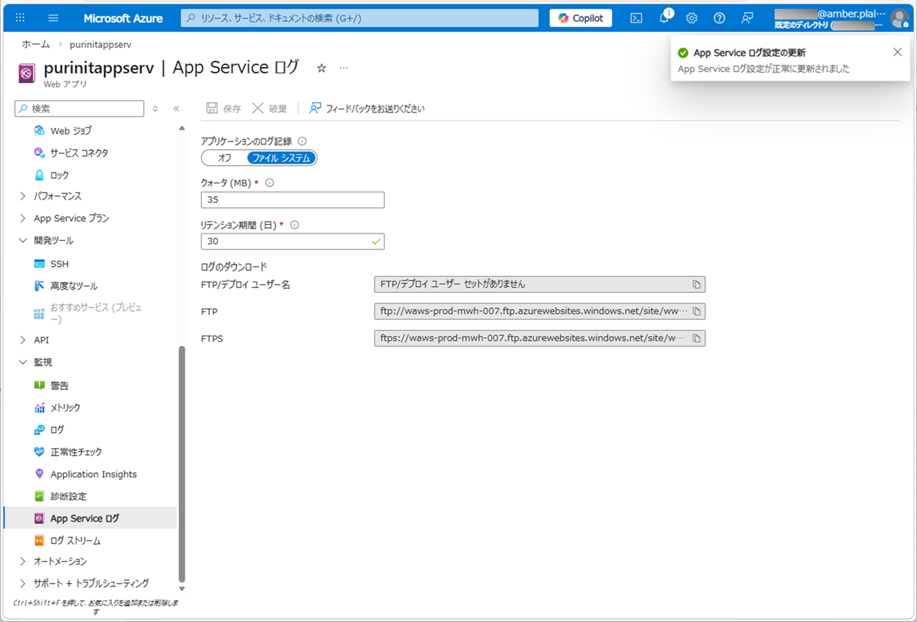The height and width of the screenshot is (622, 917).
Task: Collapse the sidebar with the double chevron
Action: (x=176, y=109)
